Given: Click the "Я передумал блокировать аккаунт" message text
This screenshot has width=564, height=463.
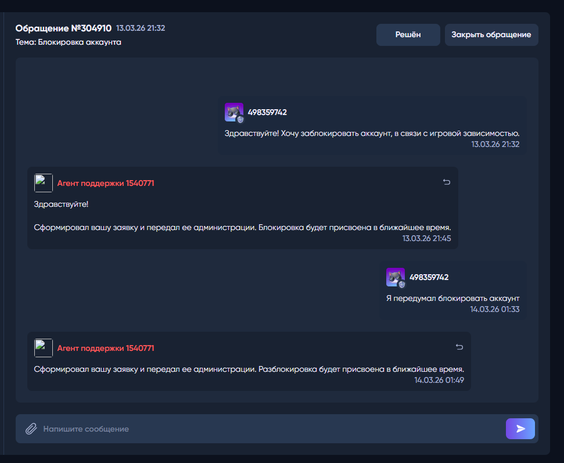Looking at the screenshot, I should click(452, 298).
